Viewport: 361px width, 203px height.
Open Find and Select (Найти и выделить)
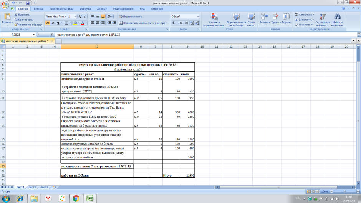tap(338, 20)
